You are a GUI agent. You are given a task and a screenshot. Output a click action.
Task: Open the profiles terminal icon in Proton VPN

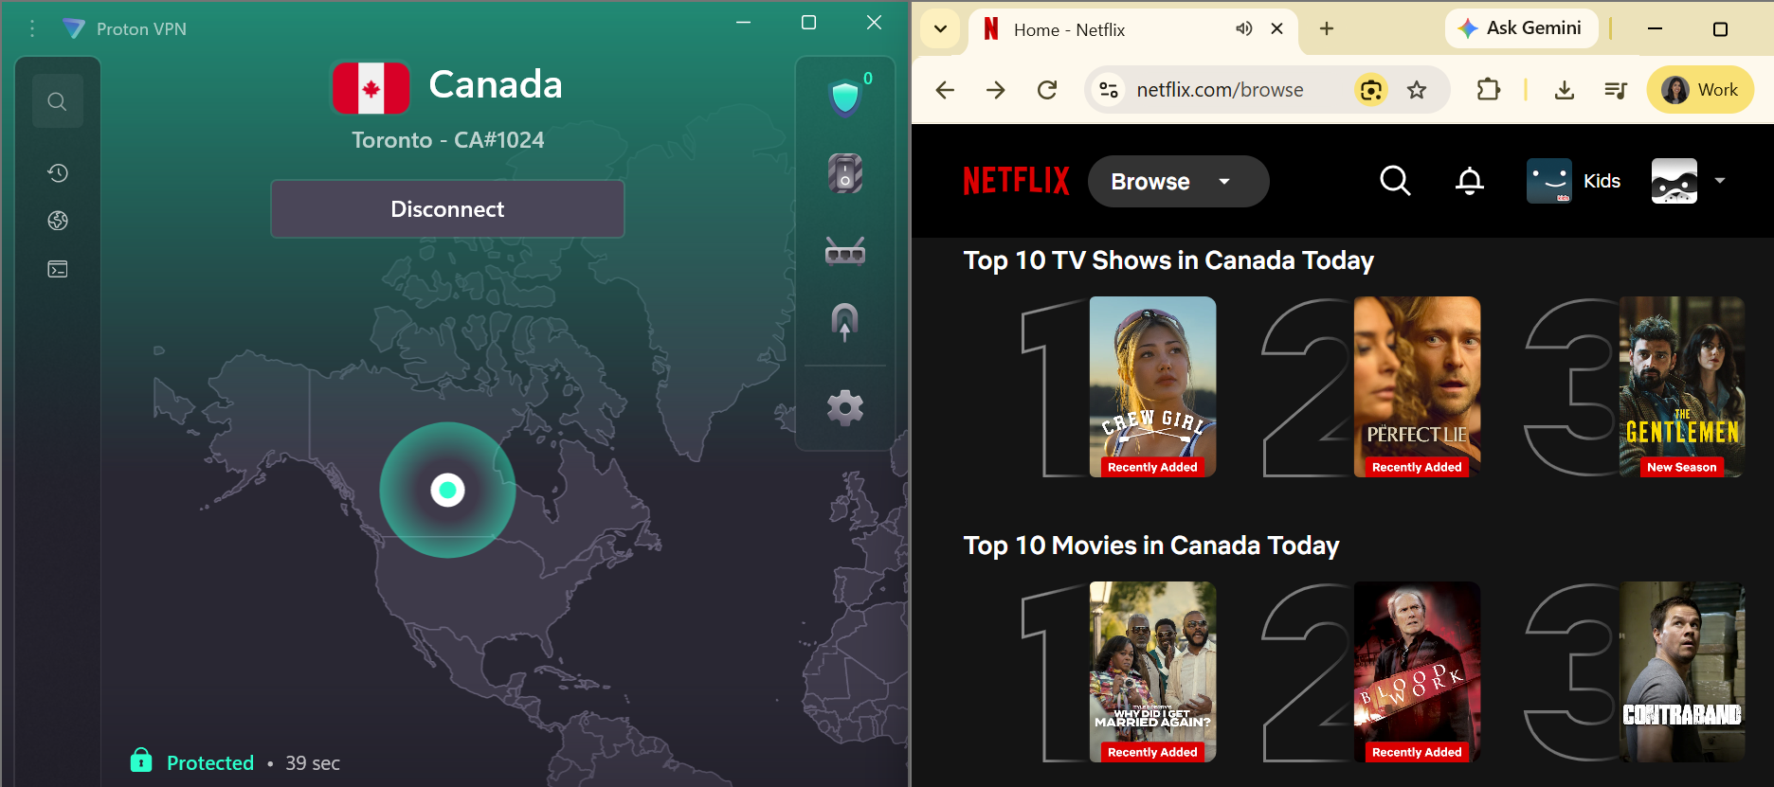coord(58,269)
